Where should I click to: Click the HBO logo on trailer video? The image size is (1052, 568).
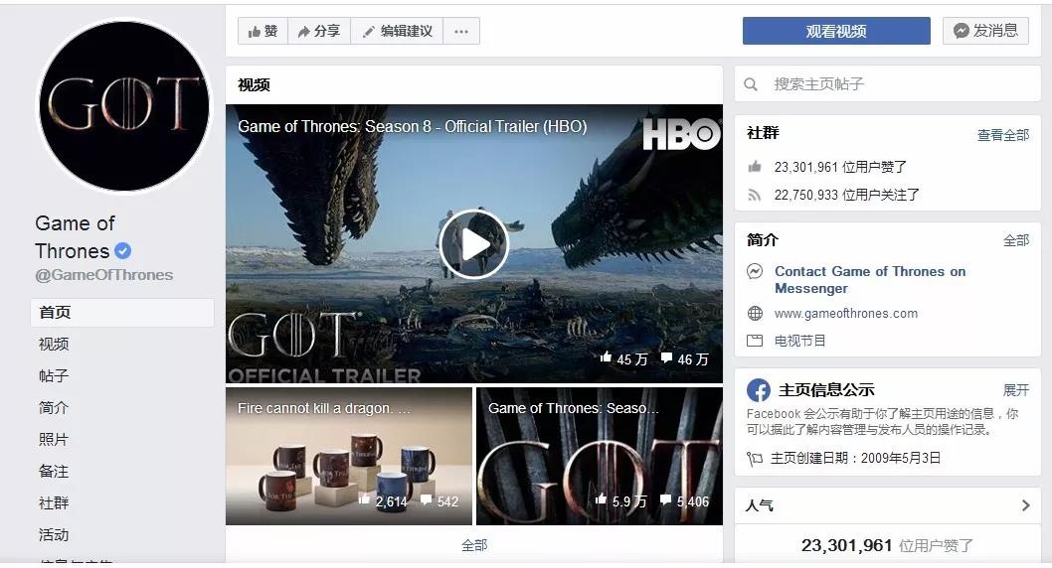680,134
